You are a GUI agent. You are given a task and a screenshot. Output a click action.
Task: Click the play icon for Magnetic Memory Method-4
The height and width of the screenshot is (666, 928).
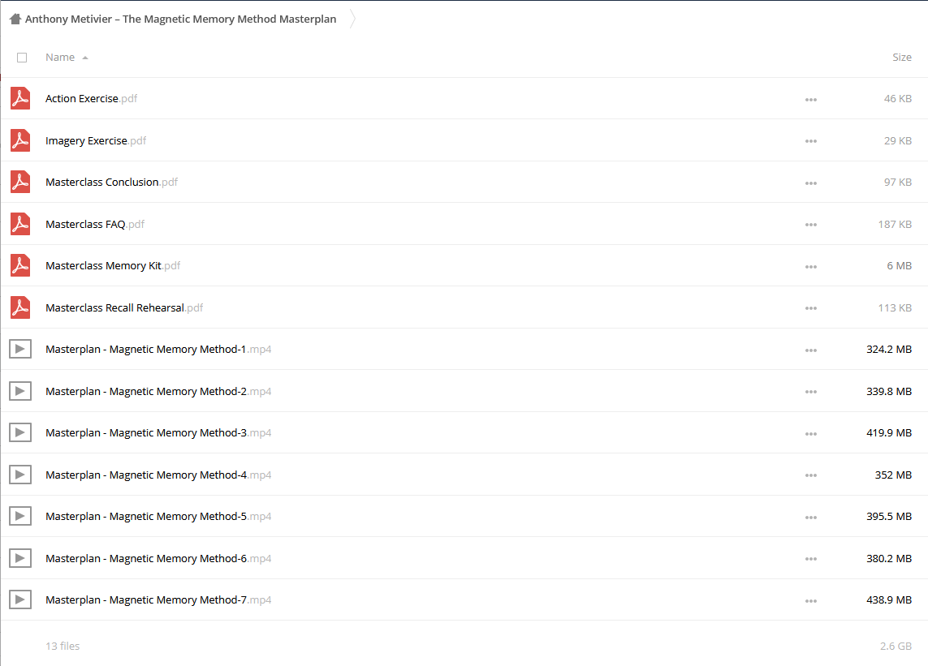[20, 475]
